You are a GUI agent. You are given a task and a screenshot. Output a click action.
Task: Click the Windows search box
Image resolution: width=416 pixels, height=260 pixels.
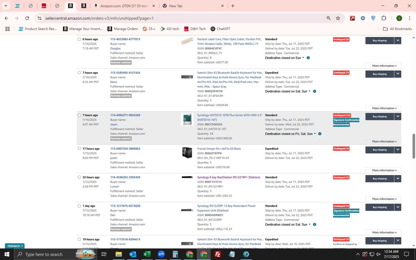click(55, 254)
